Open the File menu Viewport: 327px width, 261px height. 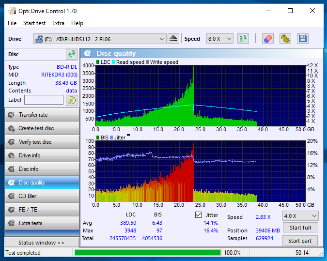click(12, 23)
